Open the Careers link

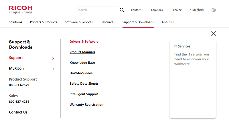[177, 10]
